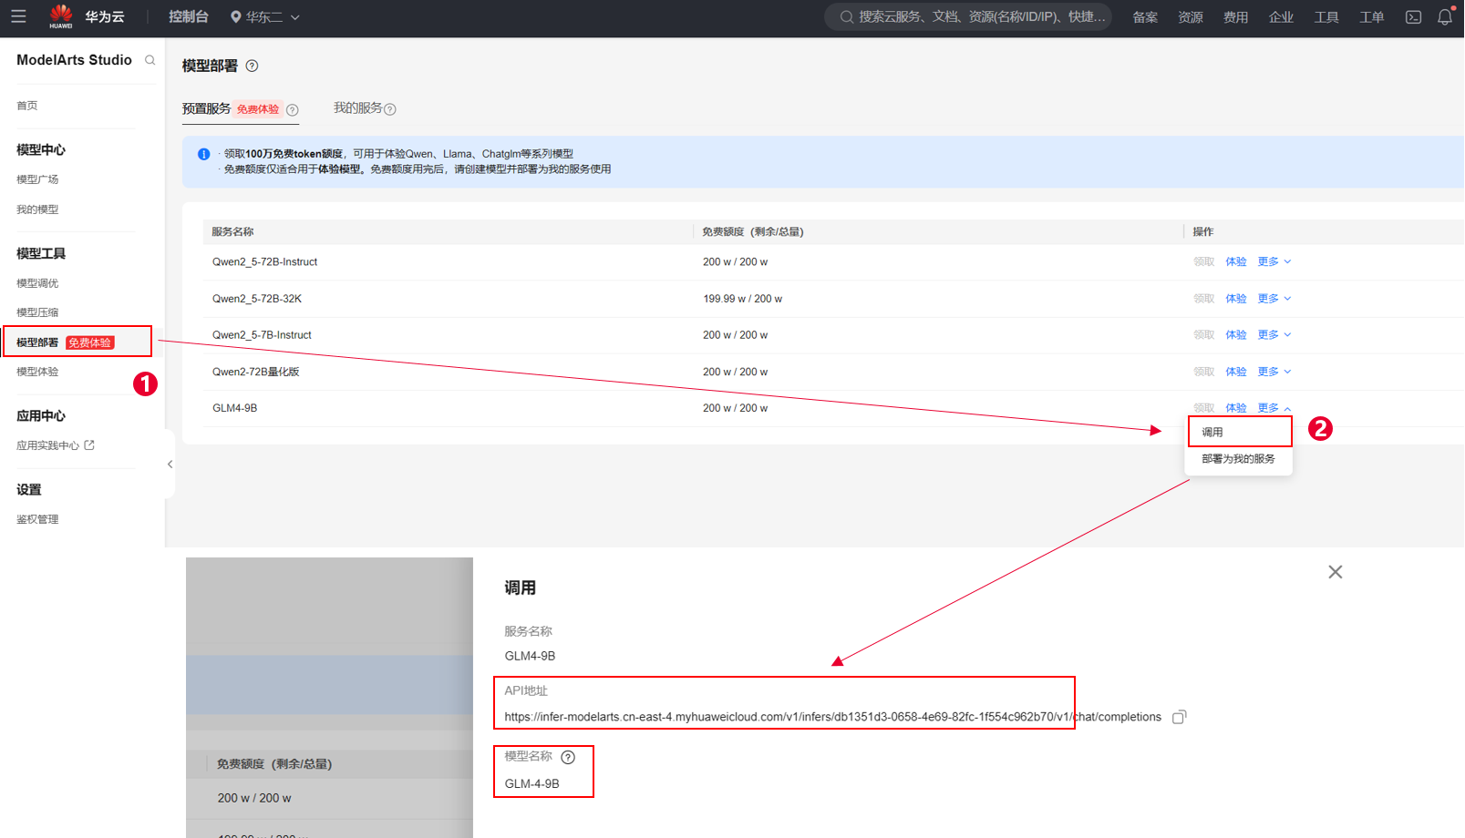Switch to 预置服务 tab
The height and width of the screenshot is (838, 1465).
coord(206,108)
